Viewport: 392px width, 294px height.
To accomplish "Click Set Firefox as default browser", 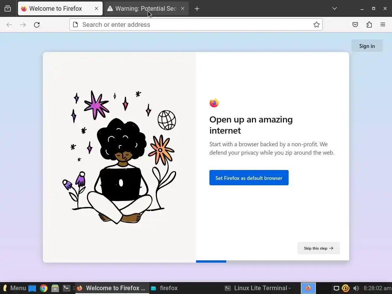I will point(249,178).
